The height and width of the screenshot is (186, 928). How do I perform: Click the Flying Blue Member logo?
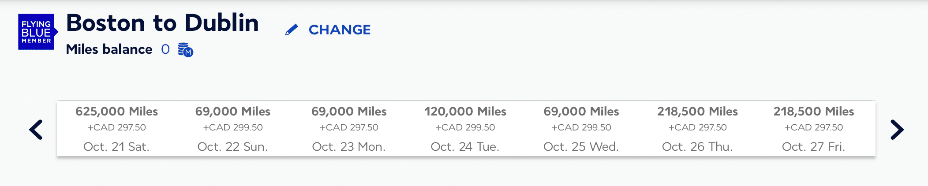click(38, 32)
